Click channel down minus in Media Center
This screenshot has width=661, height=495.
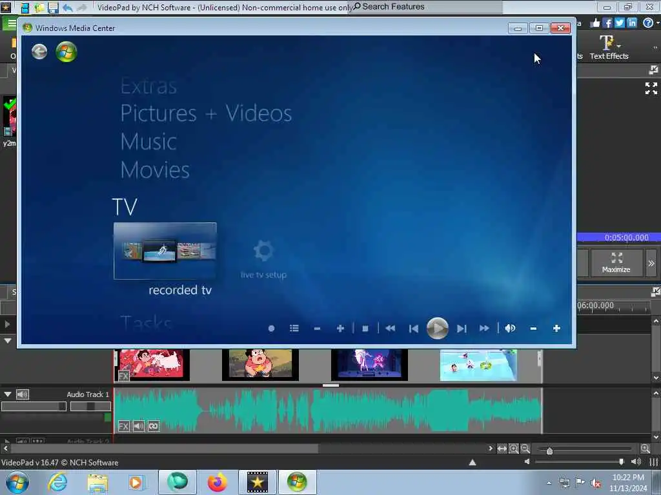click(x=317, y=328)
